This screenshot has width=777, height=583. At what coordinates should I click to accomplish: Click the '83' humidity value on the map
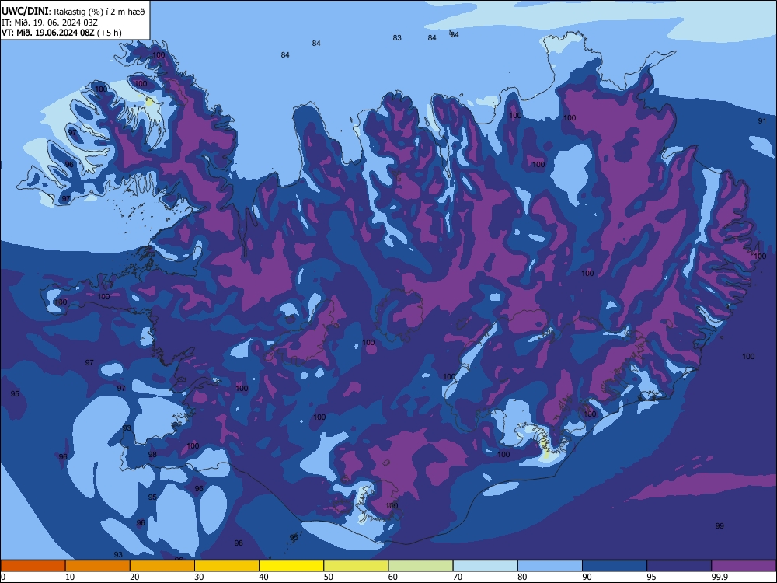tap(397, 37)
